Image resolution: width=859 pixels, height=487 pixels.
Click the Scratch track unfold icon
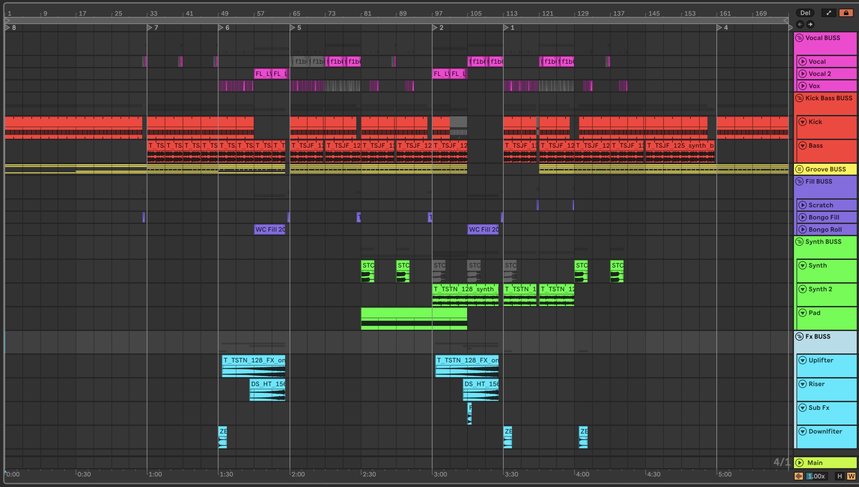tap(802, 205)
